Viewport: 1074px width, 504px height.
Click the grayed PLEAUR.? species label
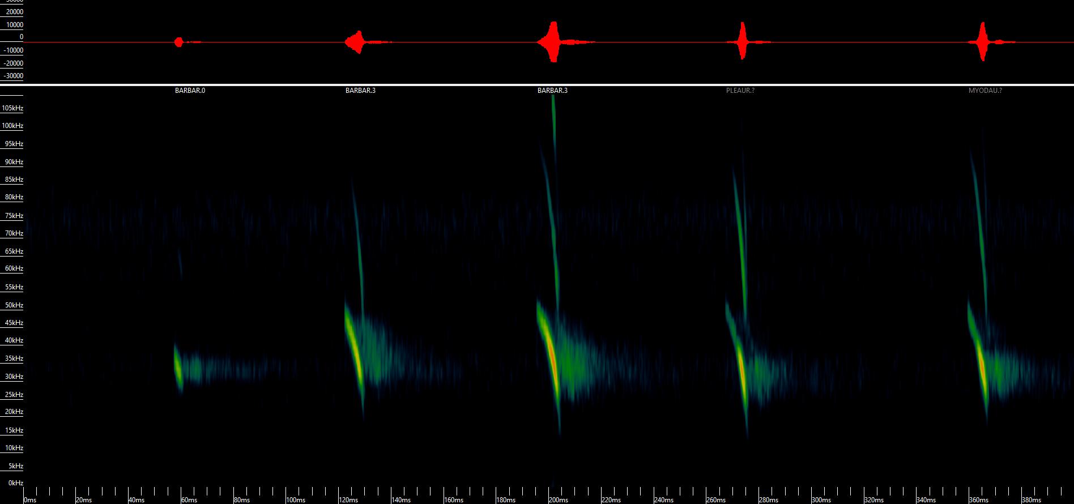click(740, 91)
